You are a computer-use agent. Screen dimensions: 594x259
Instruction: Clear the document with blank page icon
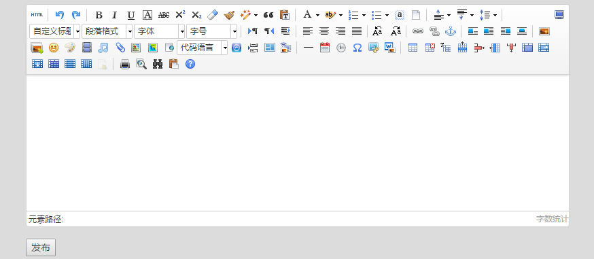click(416, 15)
